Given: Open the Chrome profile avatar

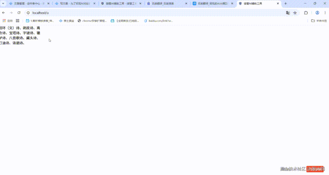Looking at the screenshot, I should pyautogui.click(x=317, y=13).
